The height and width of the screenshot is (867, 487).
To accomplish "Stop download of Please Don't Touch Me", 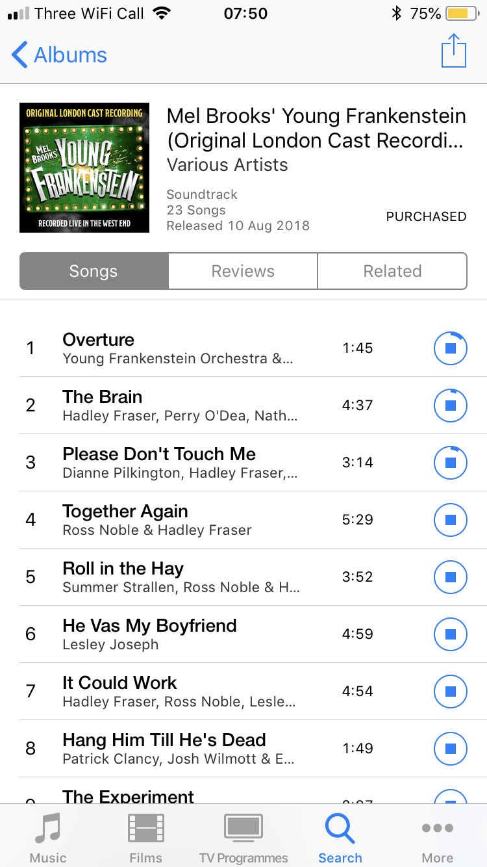I will click(x=451, y=463).
